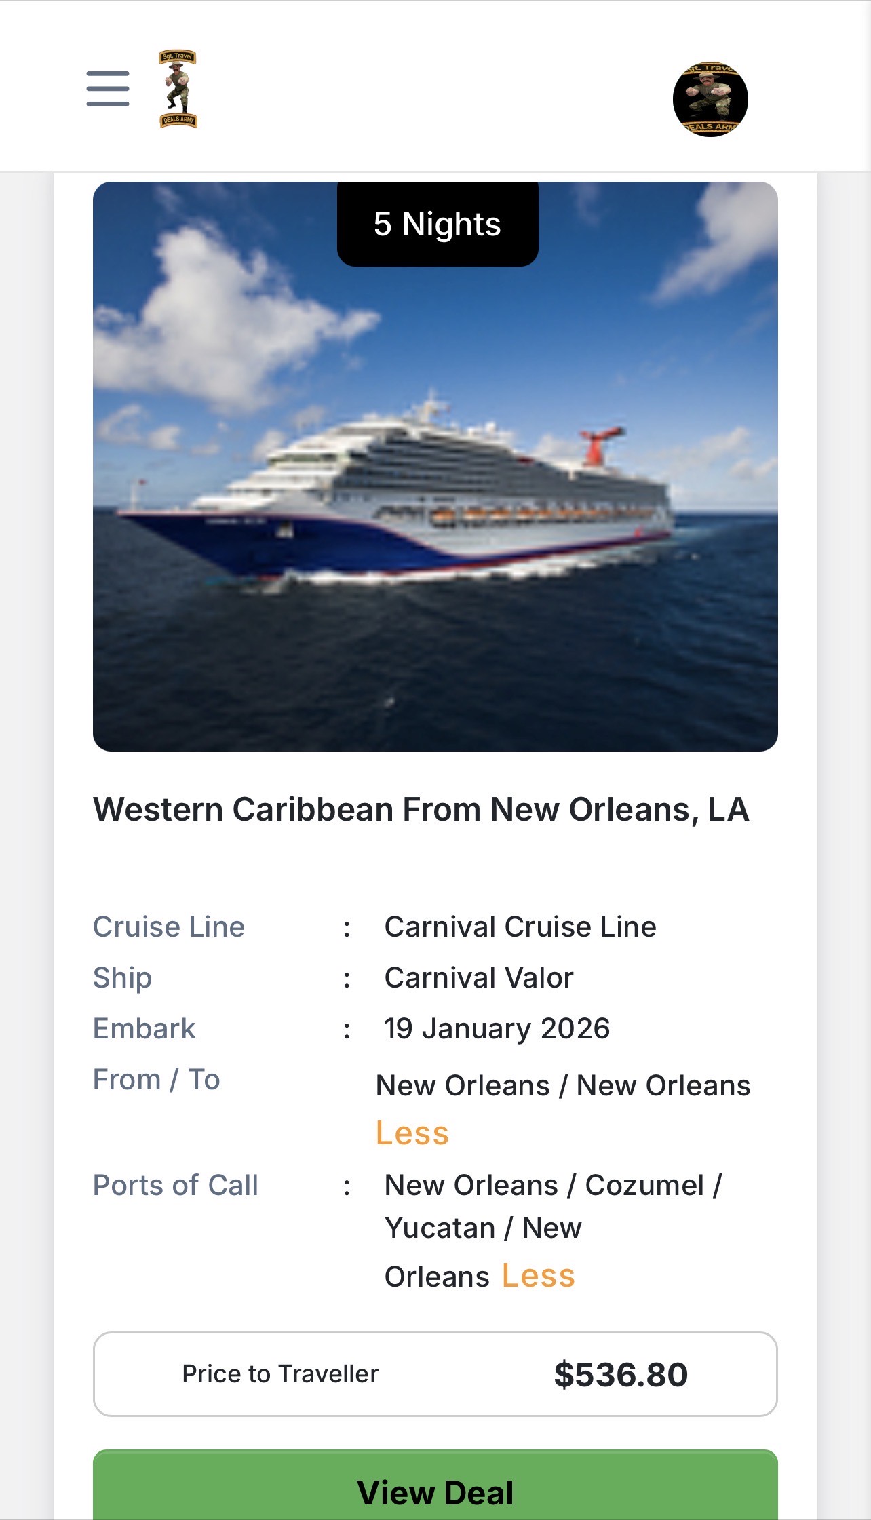Collapse From / To with its Less link

pyautogui.click(x=412, y=1133)
